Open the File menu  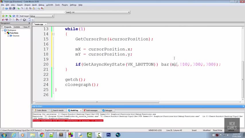coord(2,5)
